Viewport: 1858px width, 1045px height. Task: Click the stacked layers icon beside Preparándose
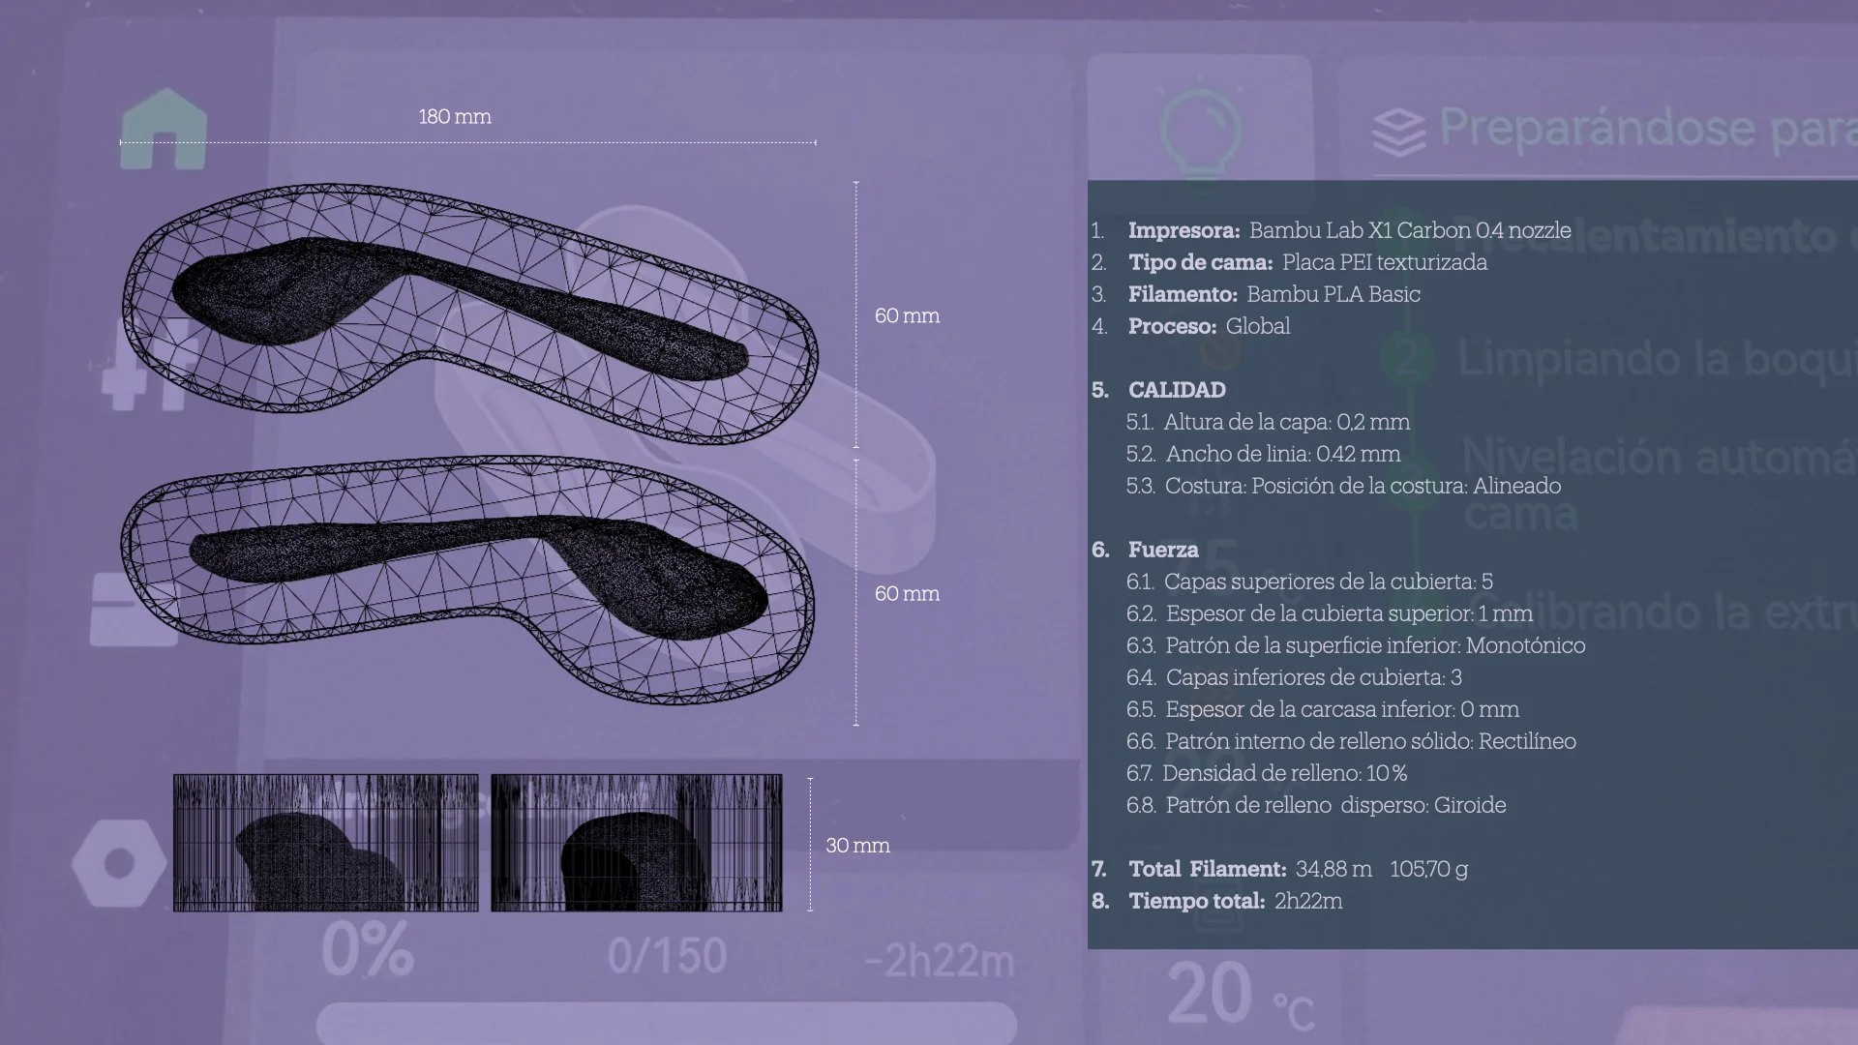tap(1398, 132)
